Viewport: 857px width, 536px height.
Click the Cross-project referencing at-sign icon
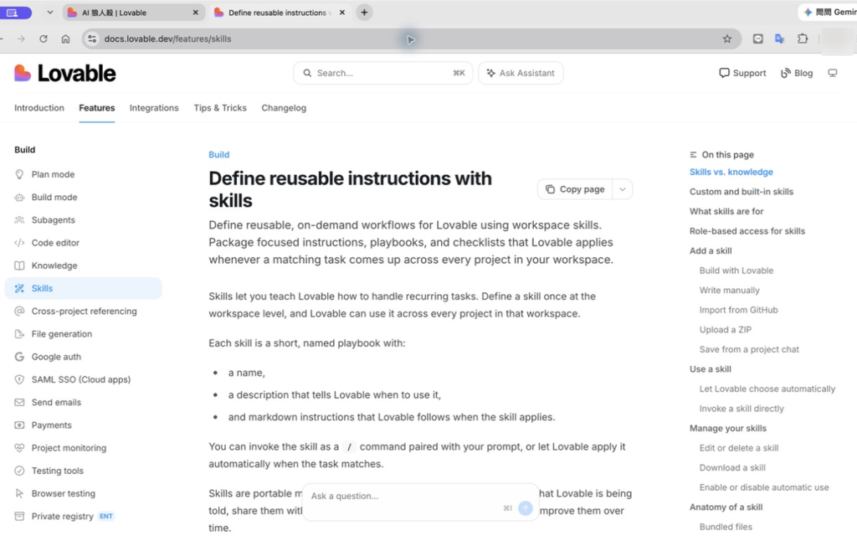pyautogui.click(x=20, y=312)
